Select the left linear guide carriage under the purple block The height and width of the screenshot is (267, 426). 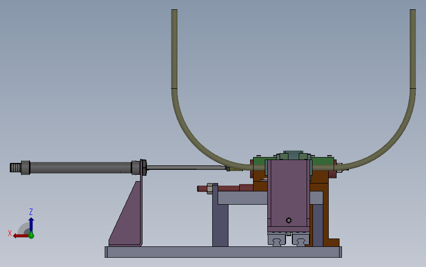click(277, 240)
